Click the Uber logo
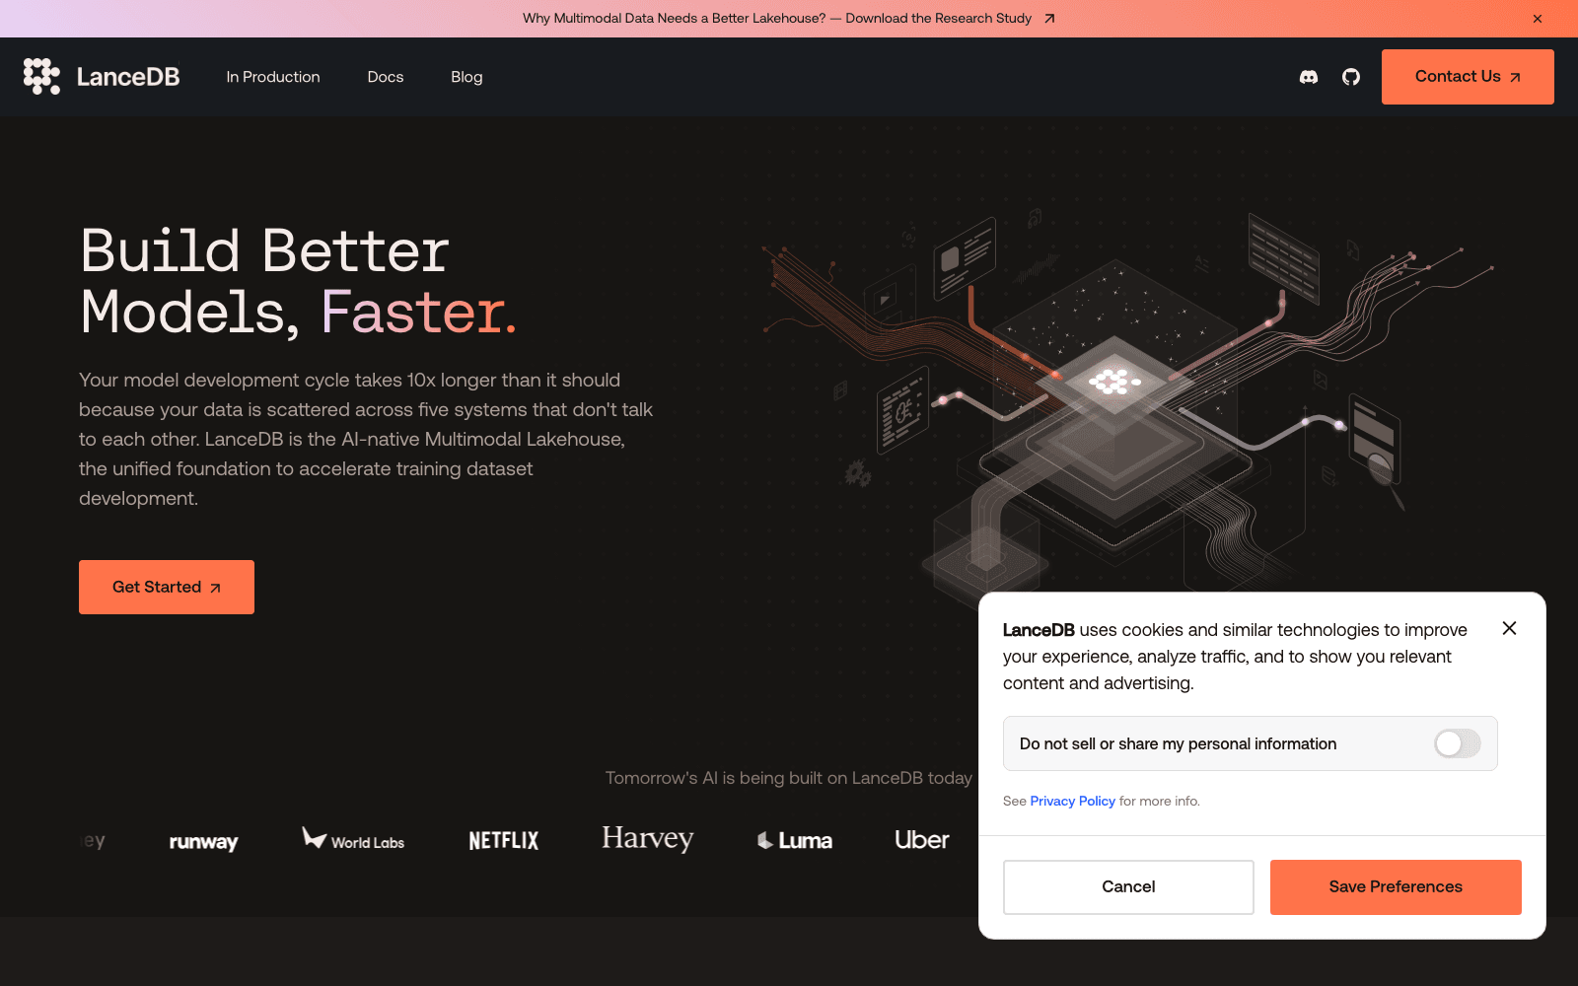The height and width of the screenshot is (986, 1578). click(x=922, y=840)
